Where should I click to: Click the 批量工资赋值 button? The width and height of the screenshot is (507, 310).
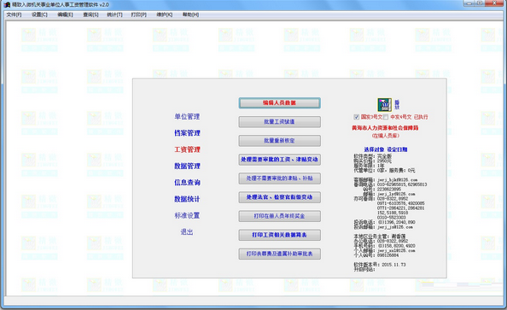pos(280,121)
